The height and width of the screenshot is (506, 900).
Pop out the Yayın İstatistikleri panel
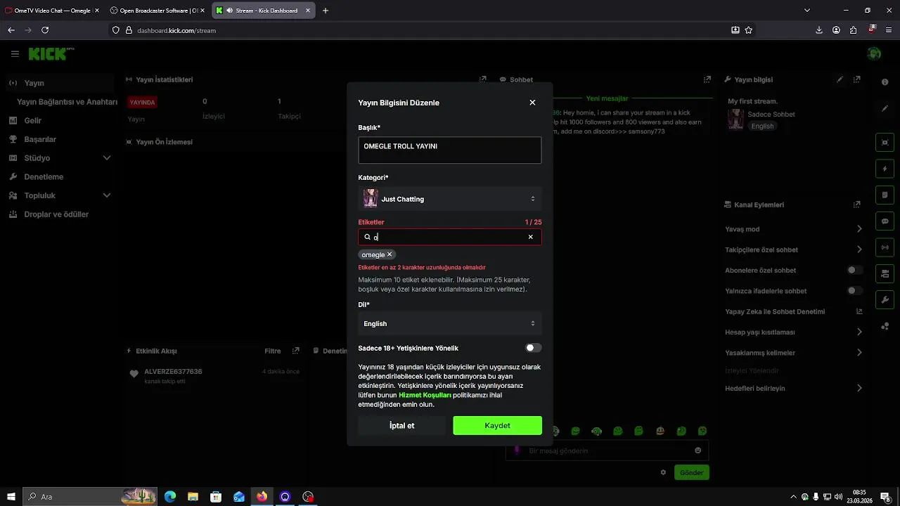(x=482, y=79)
